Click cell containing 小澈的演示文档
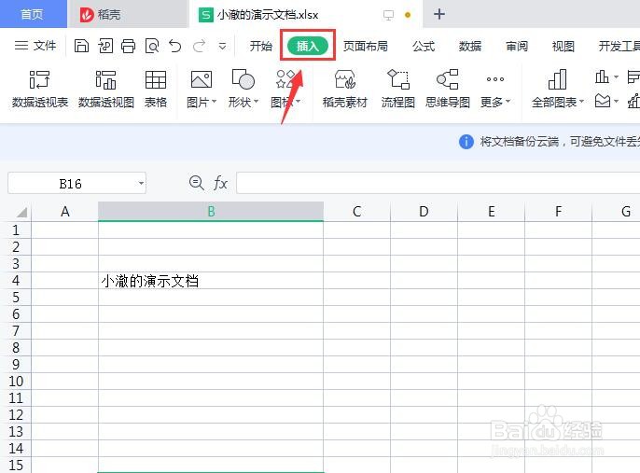The image size is (640, 473). pyautogui.click(x=211, y=281)
